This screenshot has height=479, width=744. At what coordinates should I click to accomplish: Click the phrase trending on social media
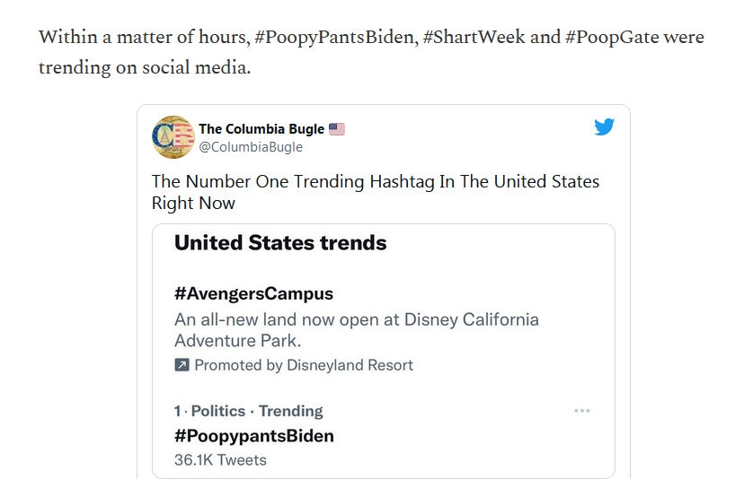coord(145,67)
